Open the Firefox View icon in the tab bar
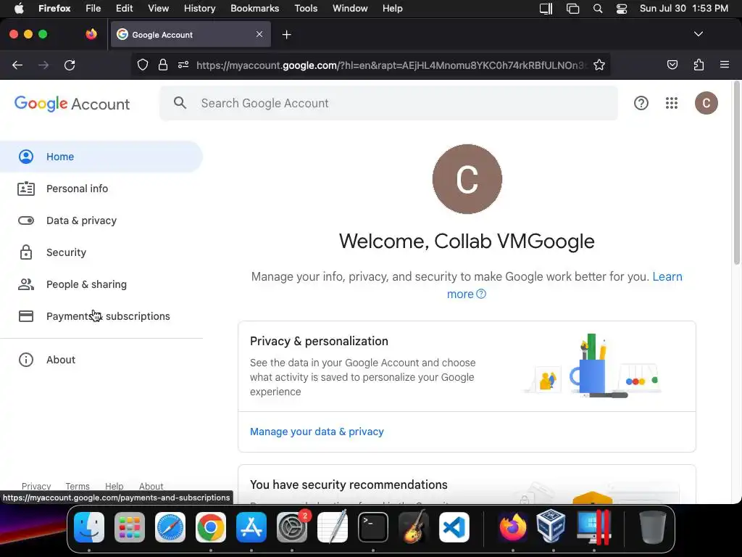This screenshot has height=557, width=742. (x=91, y=34)
